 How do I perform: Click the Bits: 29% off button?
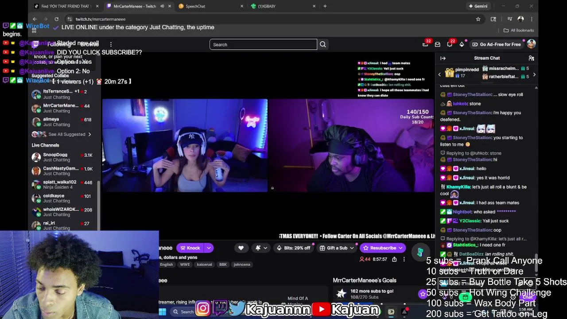tap(293, 248)
